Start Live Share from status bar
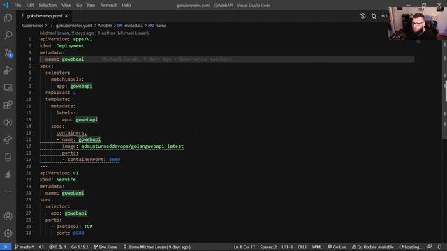Viewport: 447px width, 251px height. pos(105,247)
